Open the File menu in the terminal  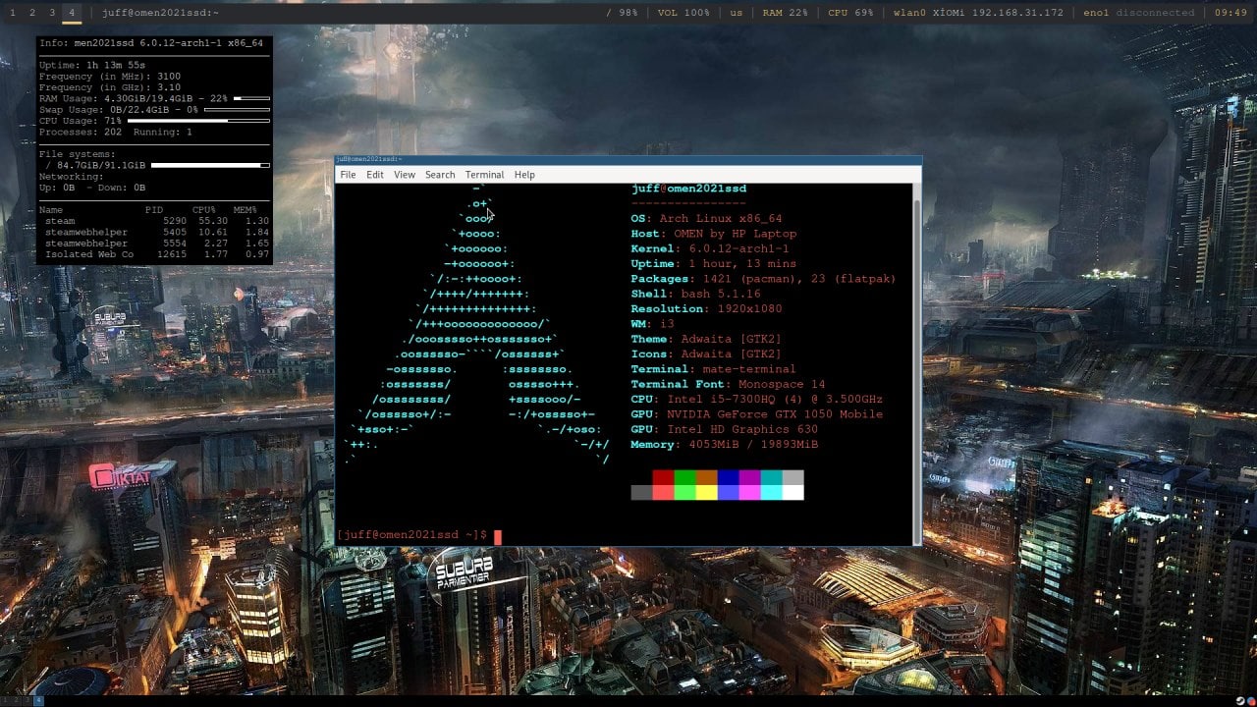click(348, 175)
